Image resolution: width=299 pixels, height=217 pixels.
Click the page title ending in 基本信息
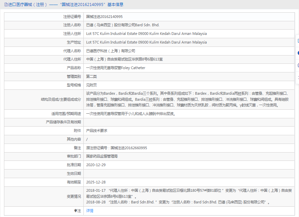coord(66,5)
